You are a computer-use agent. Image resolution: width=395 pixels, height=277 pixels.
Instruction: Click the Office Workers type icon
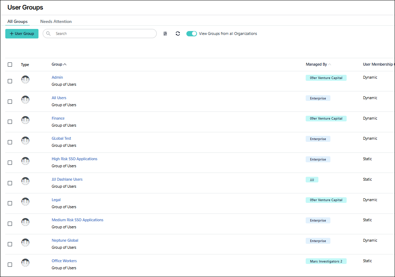pos(25,263)
